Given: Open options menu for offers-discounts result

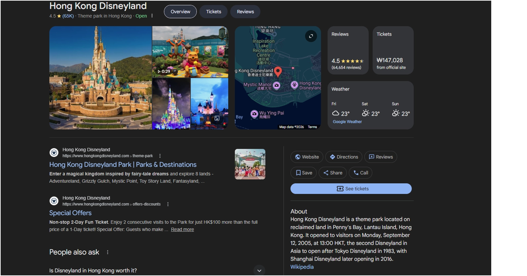Looking at the screenshot, I should click(168, 204).
